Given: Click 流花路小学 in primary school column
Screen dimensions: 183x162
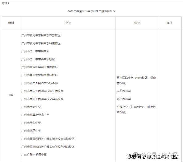Looking at the screenshot, I should (x=124, y=91).
